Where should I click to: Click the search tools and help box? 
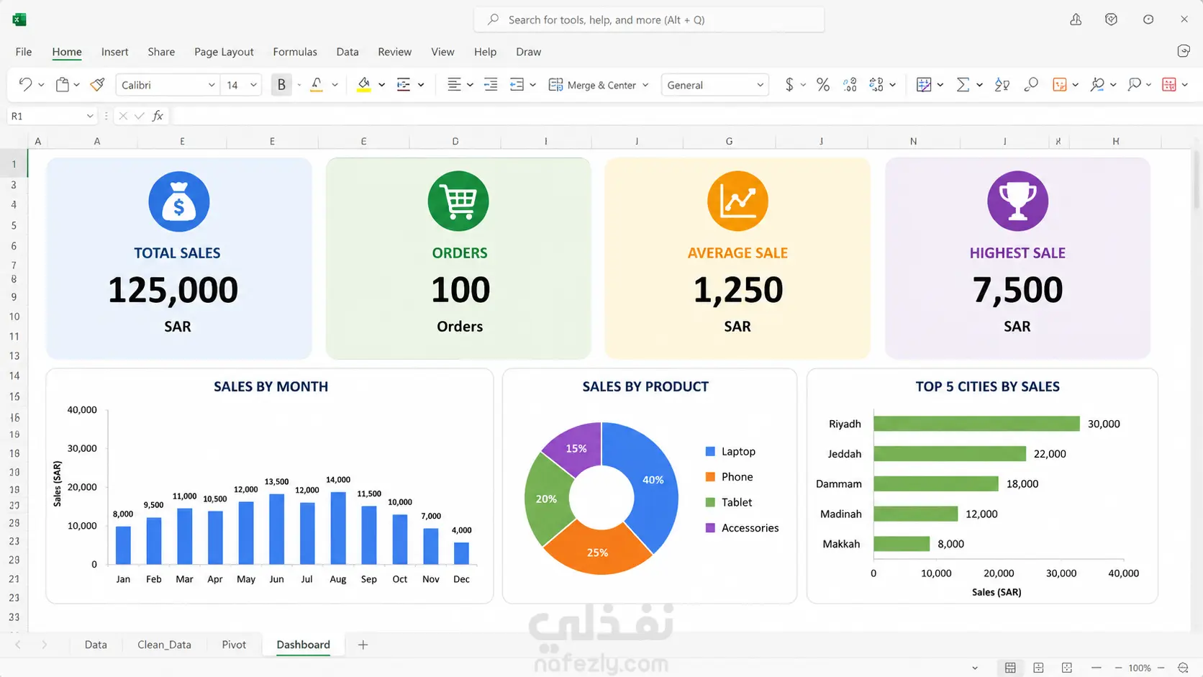point(649,19)
